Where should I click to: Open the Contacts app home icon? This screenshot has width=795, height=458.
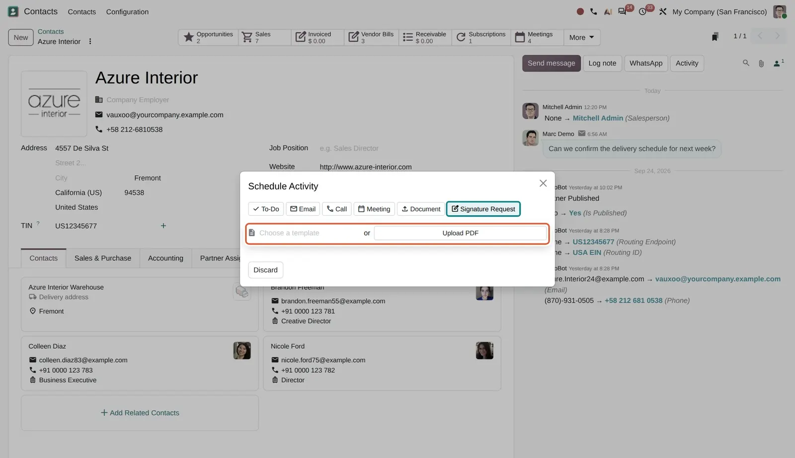point(13,11)
